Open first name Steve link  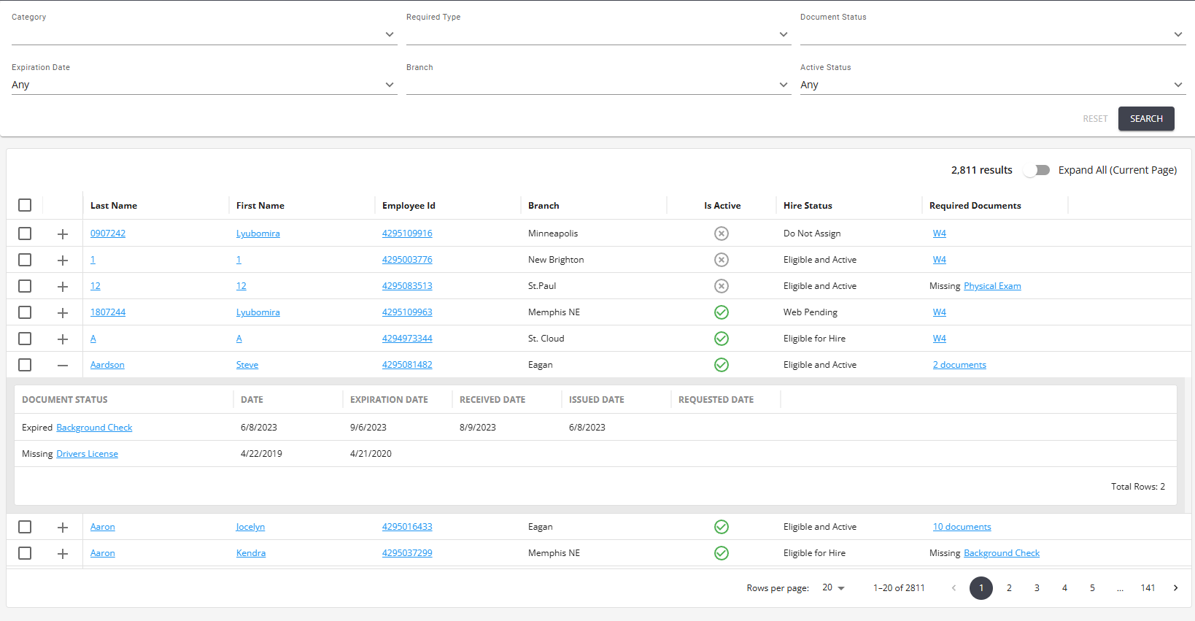click(x=247, y=365)
